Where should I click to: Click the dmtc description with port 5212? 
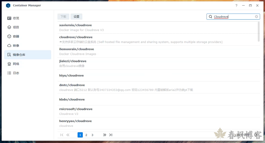click(x=126, y=90)
